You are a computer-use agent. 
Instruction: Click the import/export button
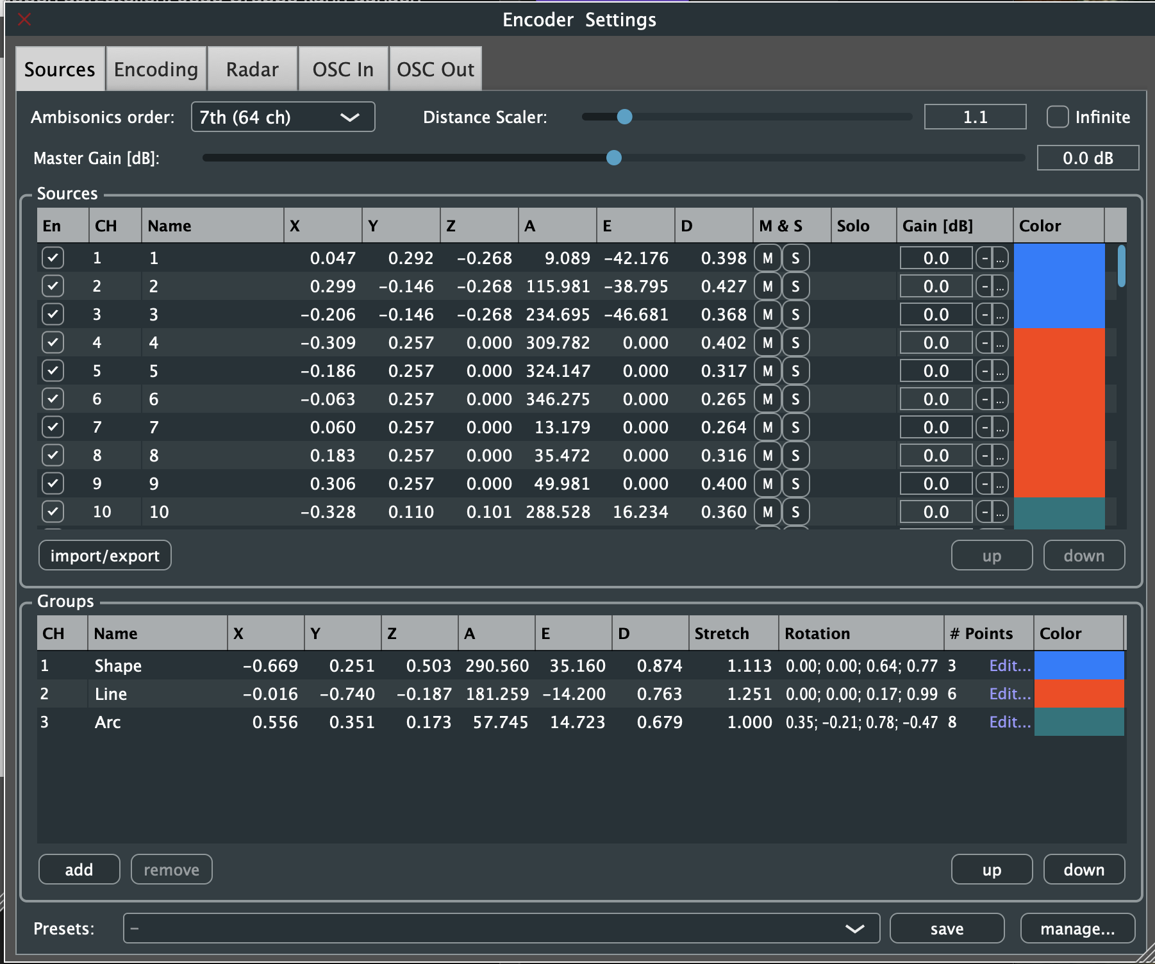coord(104,555)
